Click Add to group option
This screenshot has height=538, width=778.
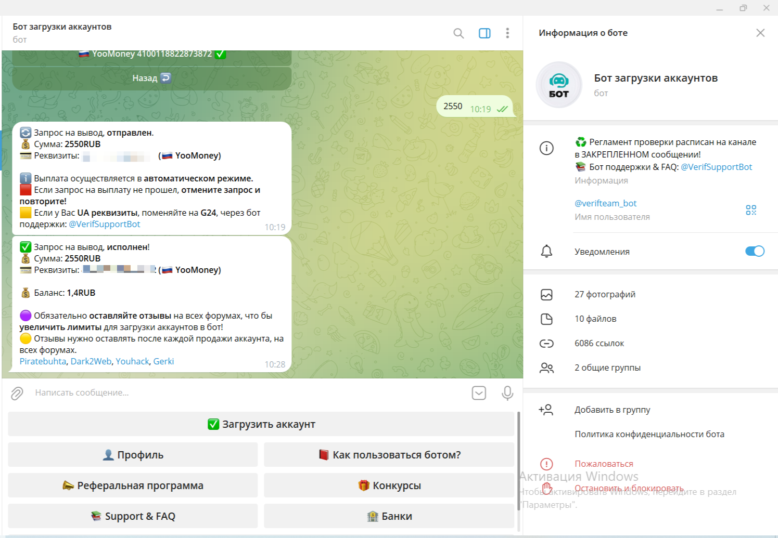[x=612, y=410]
